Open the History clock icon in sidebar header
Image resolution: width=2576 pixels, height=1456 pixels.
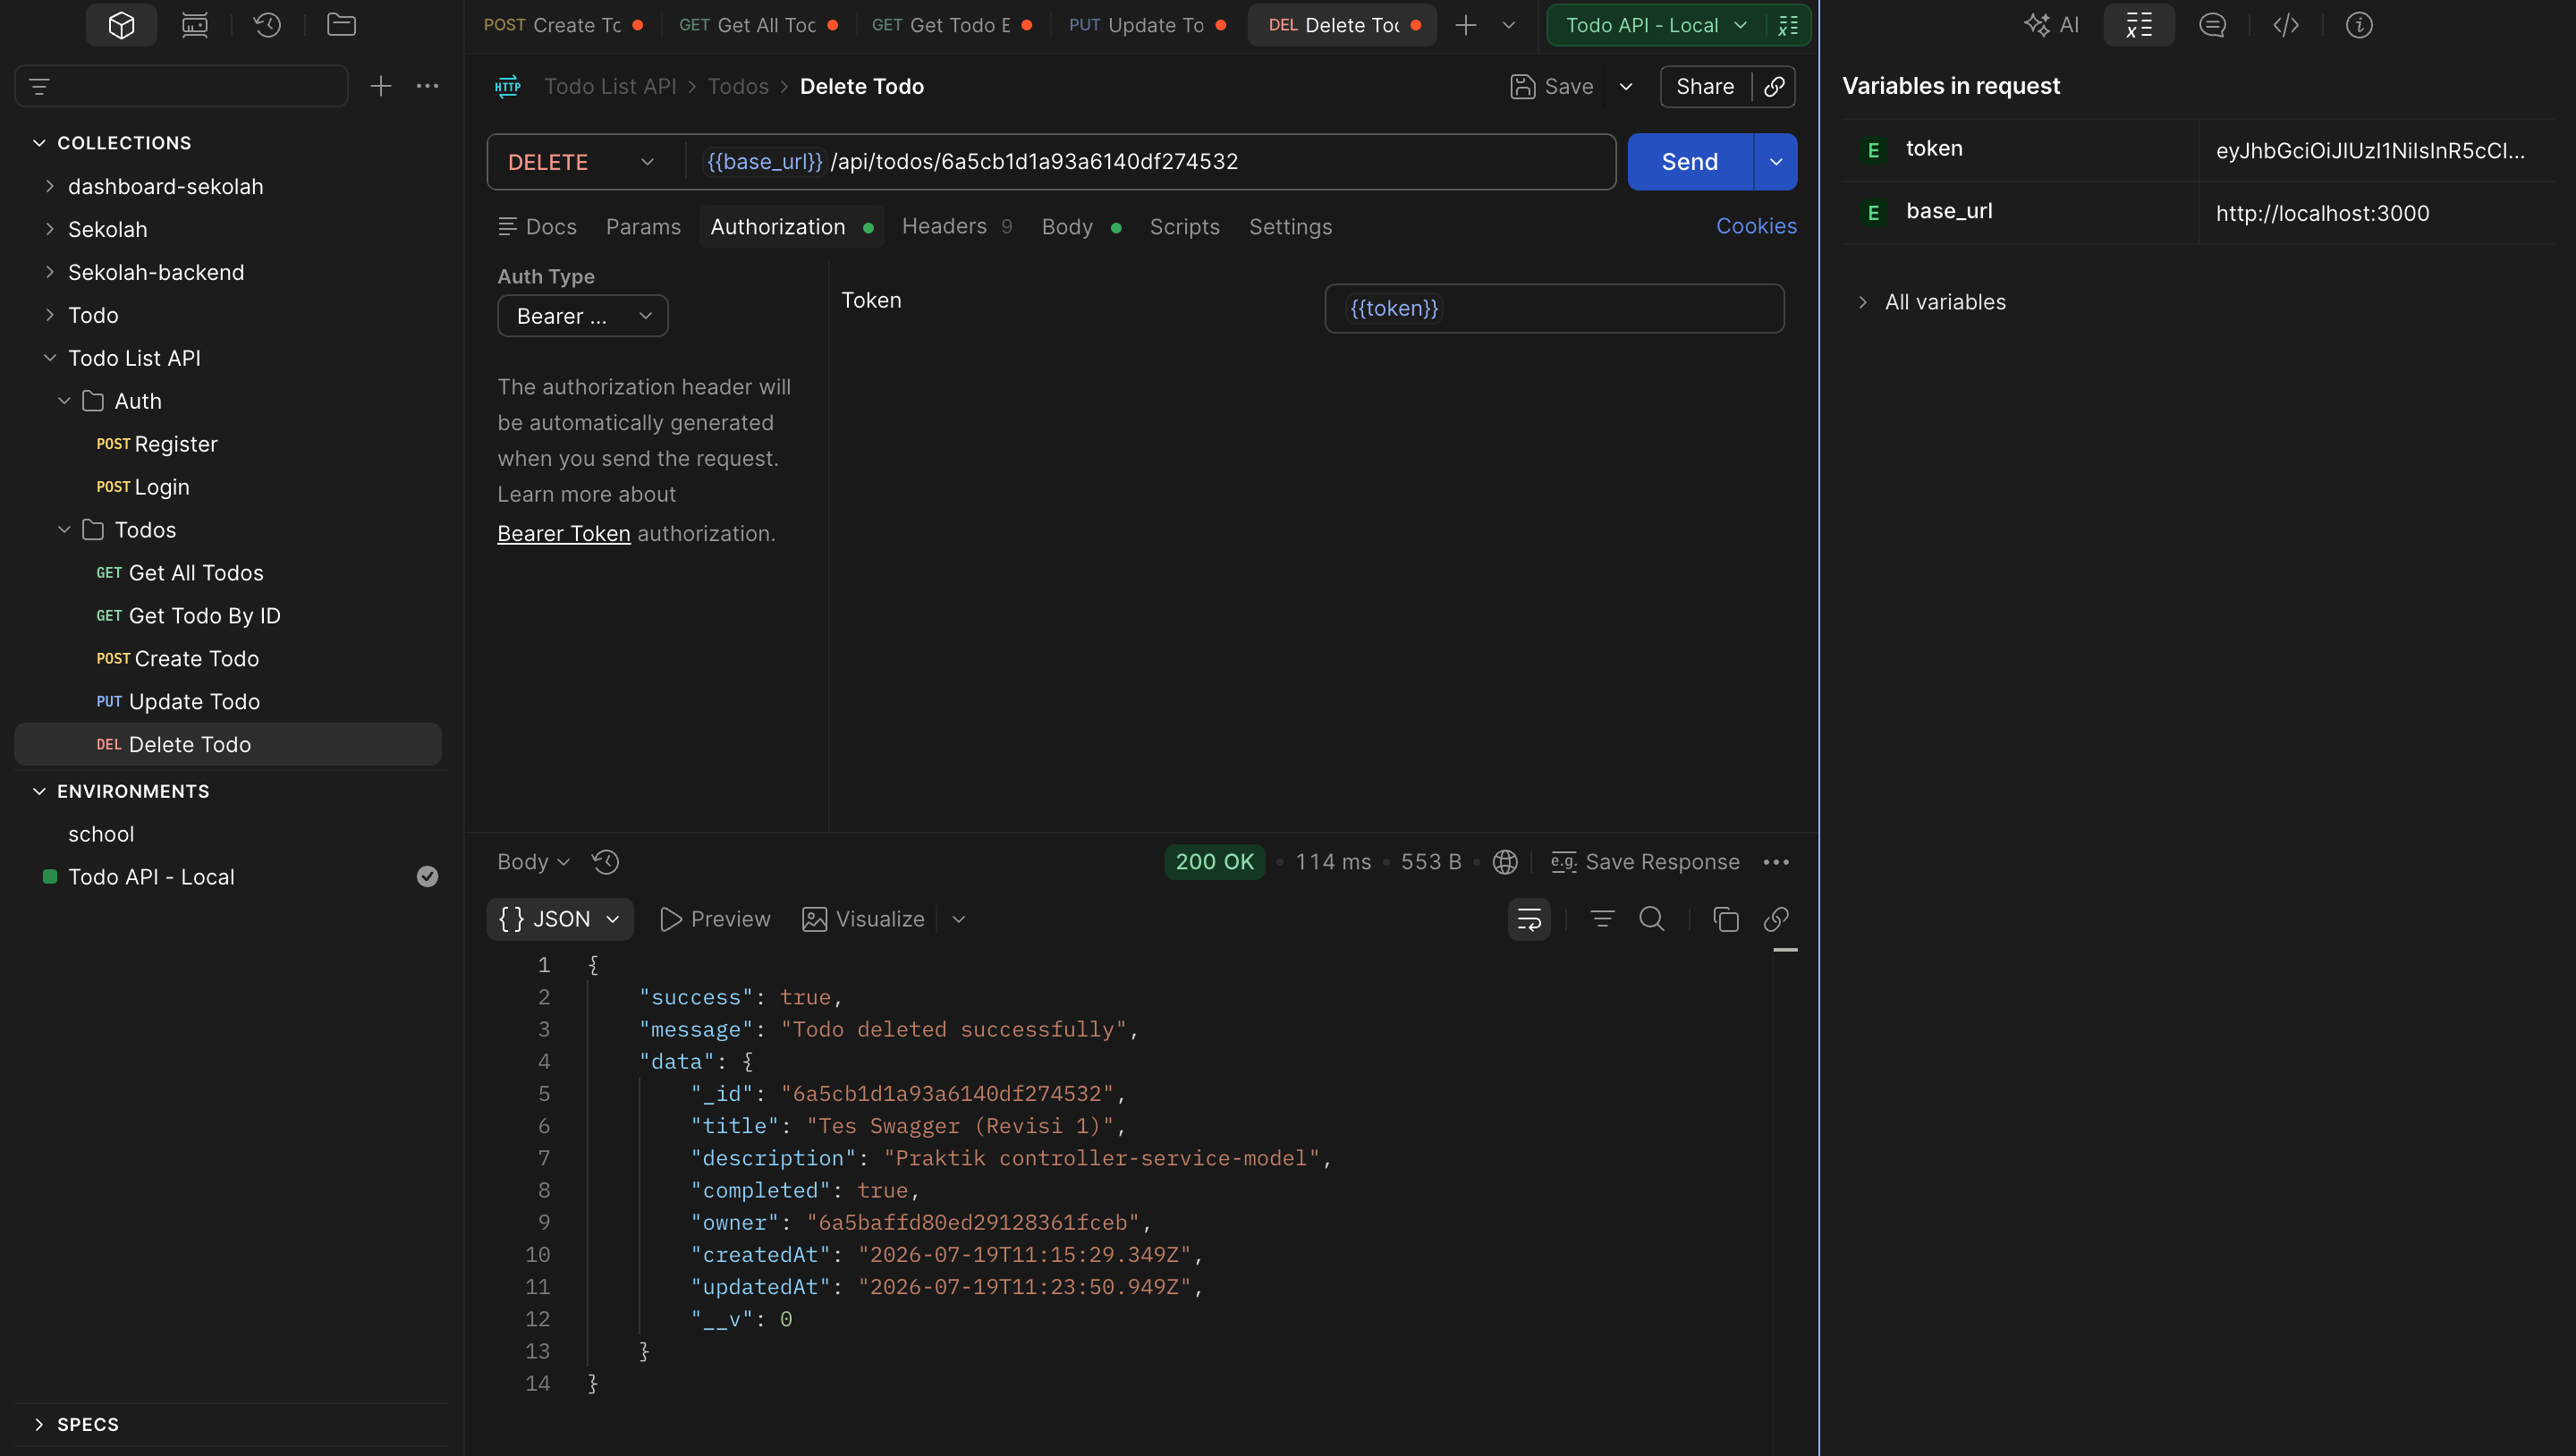tap(267, 25)
